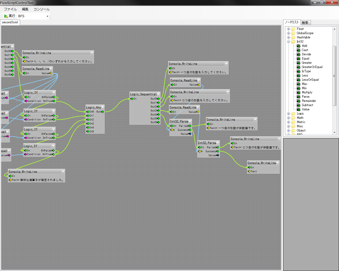
Task: Open the BFS execution mode dropdown
Action: click(x=47, y=16)
